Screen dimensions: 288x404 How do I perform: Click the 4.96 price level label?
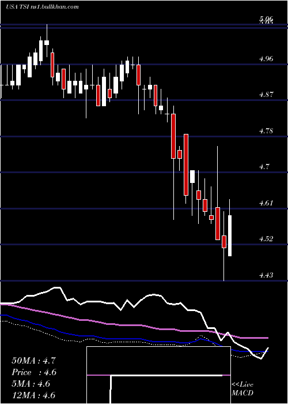pyautogui.click(x=266, y=58)
